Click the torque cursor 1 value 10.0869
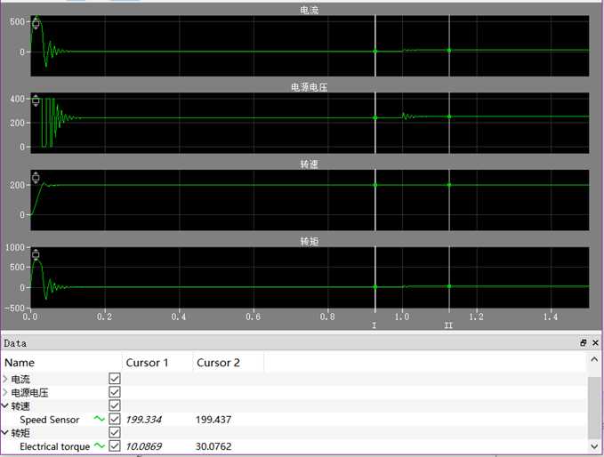The width and height of the screenshot is (604, 457). coord(144,446)
